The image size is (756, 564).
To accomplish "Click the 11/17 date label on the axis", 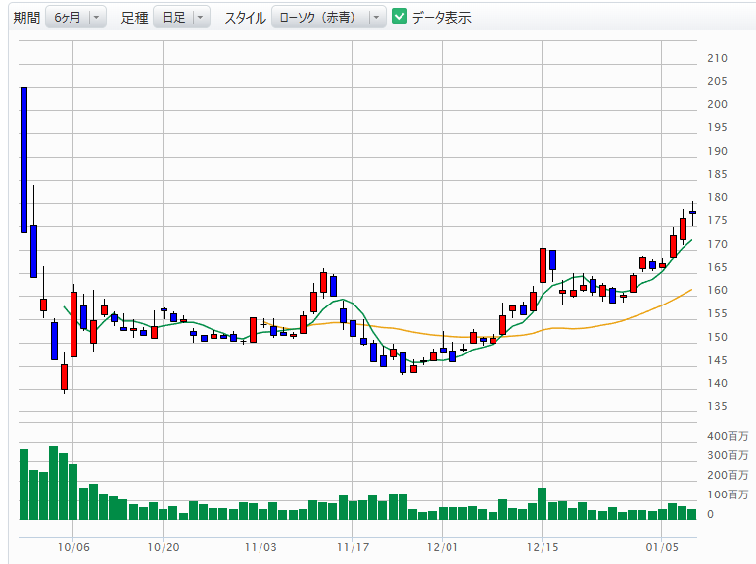I will click(352, 546).
